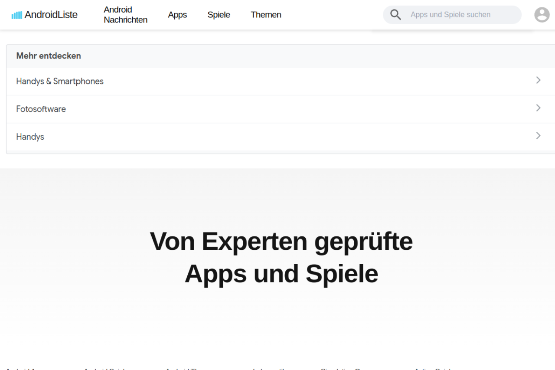Expand the Handys chevron
Image resolution: width=555 pixels, height=370 pixels.
click(x=538, y=136)
